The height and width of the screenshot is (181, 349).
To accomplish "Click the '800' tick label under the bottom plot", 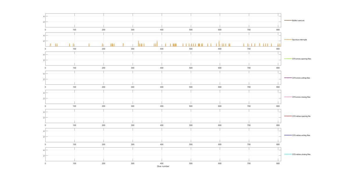I will pos(278,164).
